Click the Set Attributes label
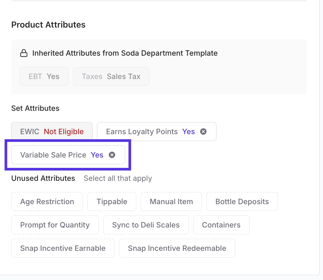323x280 pixels. (x=35, y=108)
